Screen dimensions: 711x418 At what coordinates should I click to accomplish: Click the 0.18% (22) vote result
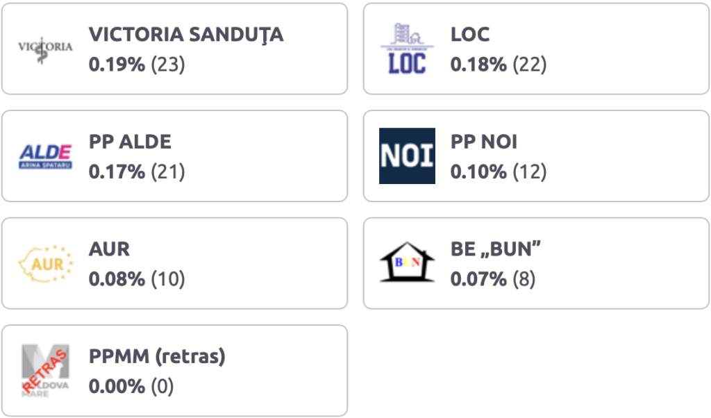coord(499,65)
